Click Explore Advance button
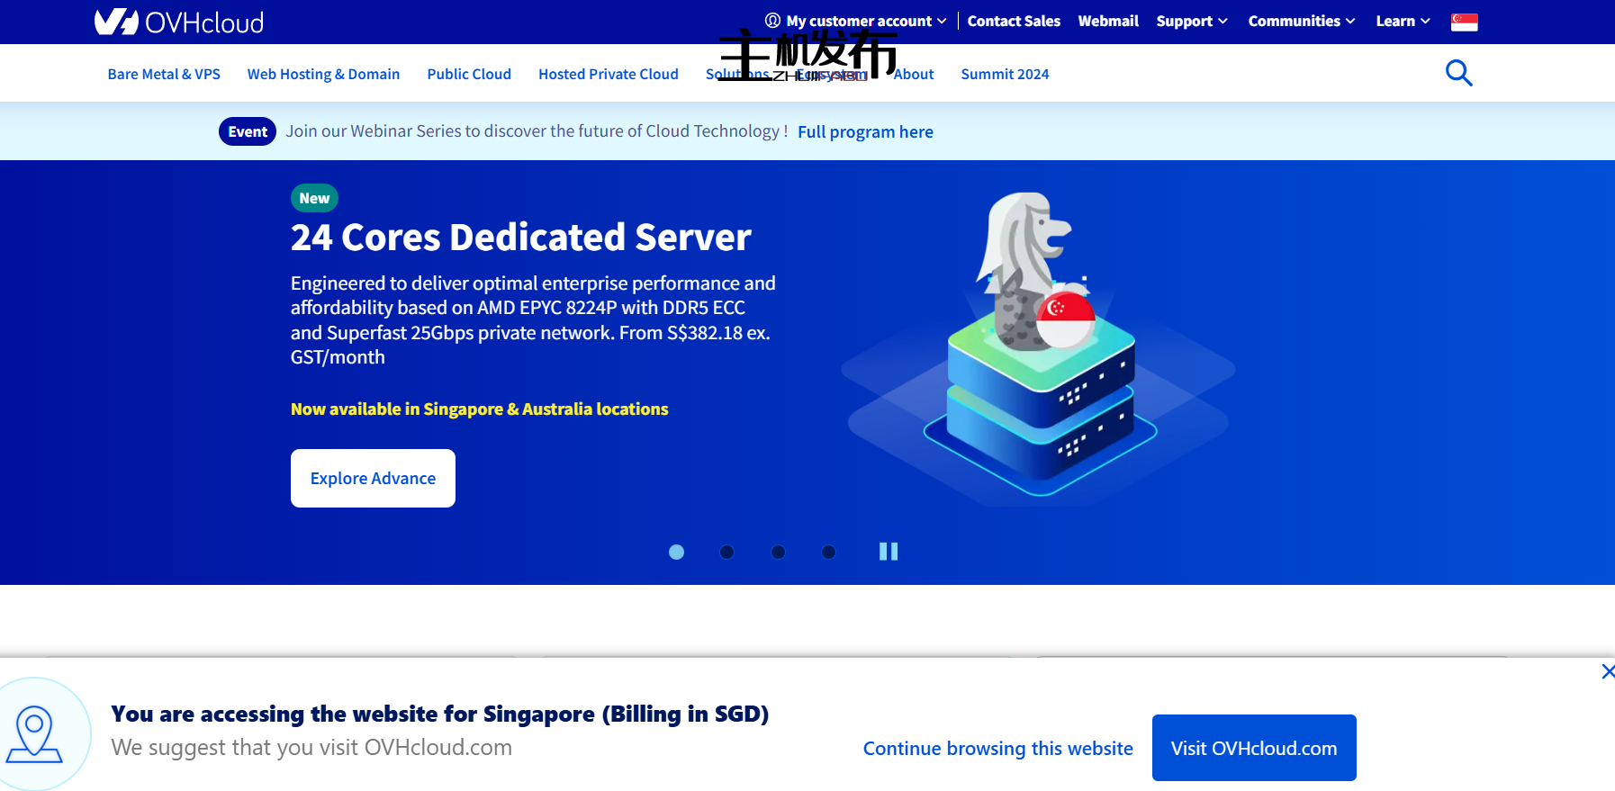 click(373, 478)
